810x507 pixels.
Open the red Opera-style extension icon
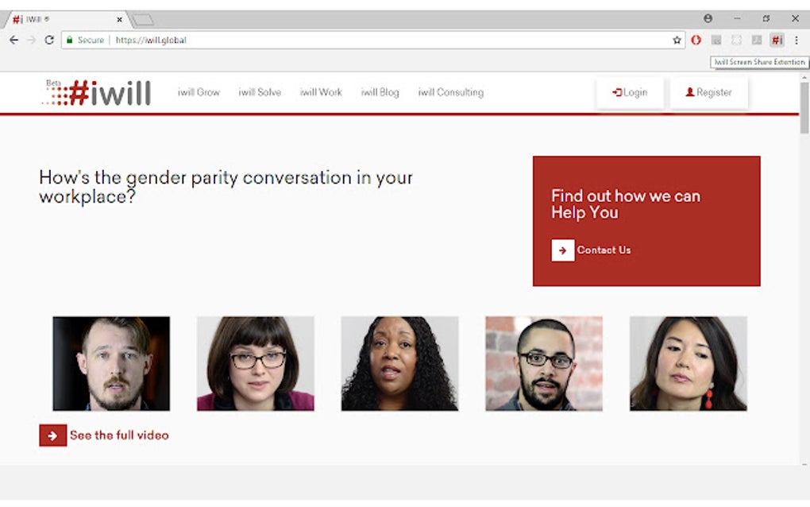point(696,40)
